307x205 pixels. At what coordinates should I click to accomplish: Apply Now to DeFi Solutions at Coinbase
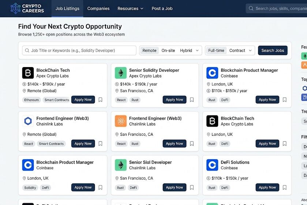point(267,187)
